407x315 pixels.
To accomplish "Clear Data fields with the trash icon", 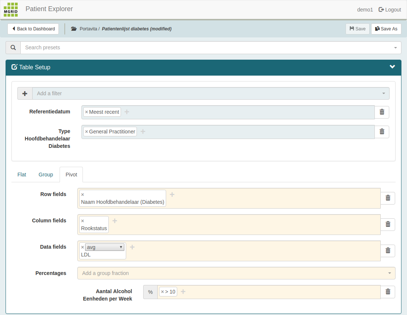I will pos(388,251).
